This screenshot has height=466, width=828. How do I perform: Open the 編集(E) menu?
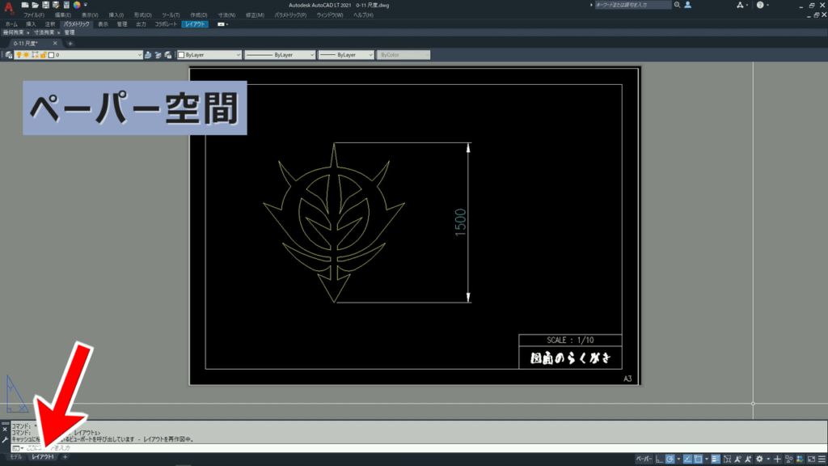63,15
